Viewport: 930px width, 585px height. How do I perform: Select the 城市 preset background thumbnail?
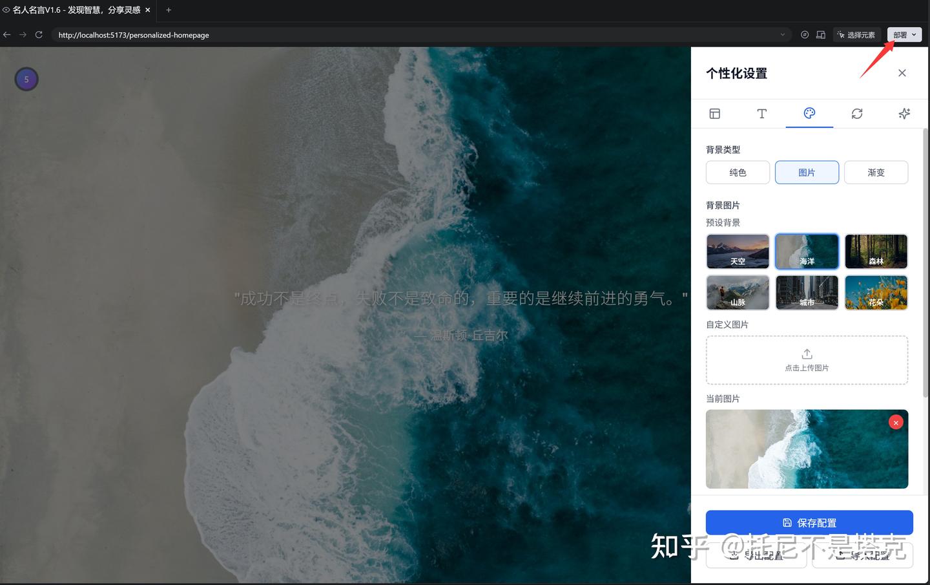[x=807, y=292]
